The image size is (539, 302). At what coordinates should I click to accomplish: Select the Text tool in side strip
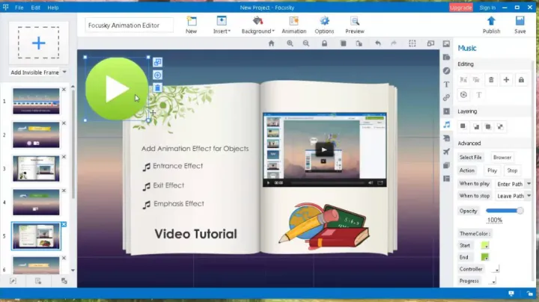coord(446,84)
